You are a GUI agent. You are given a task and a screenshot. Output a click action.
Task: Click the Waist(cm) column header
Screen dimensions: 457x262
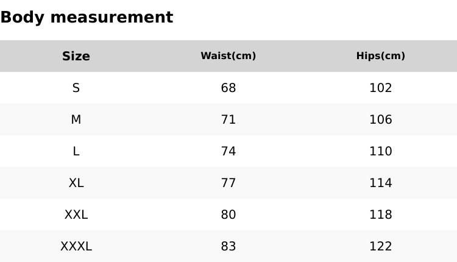click(x=228, y=56)
